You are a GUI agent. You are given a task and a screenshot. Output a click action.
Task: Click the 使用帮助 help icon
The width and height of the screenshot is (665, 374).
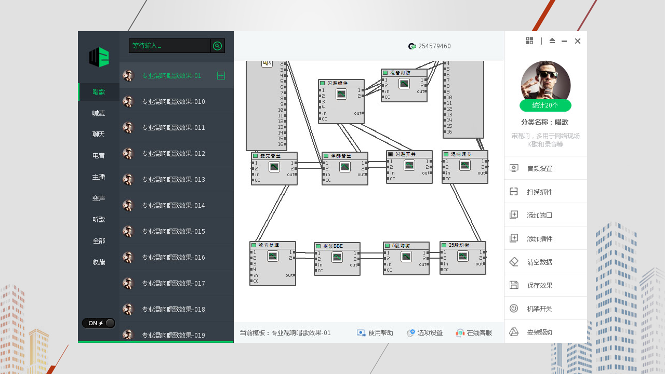coord(361,332)
